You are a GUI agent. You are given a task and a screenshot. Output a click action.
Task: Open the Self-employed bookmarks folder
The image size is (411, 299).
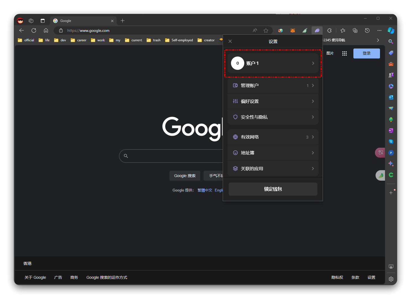tap(179, 40)
